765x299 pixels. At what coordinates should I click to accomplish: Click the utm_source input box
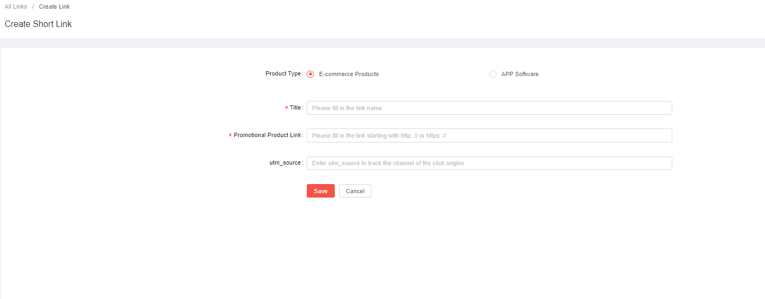pos(489,163)
